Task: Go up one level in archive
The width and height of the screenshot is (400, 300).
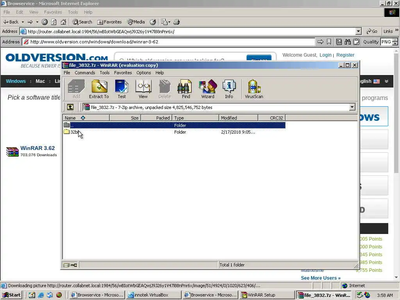Action: pos(70,107)
